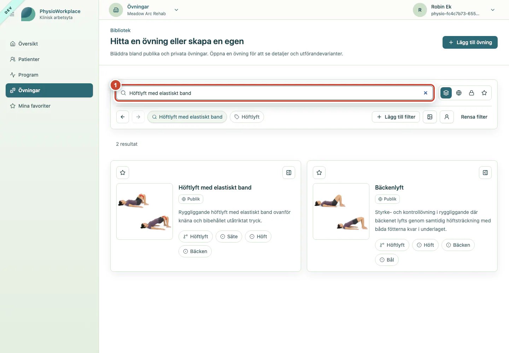Favorite Höftlyft med elastiskt band card star

click(123, 173)
